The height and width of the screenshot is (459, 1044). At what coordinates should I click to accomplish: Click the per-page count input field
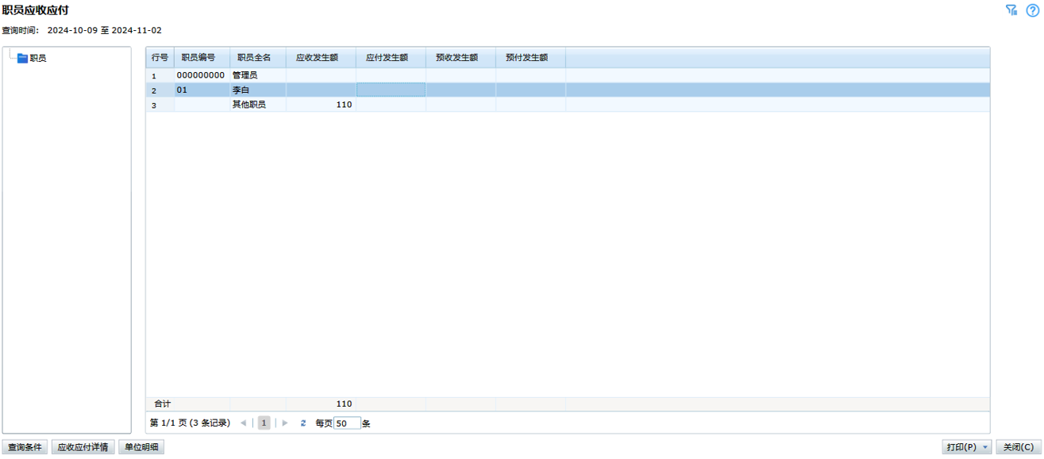point(347,423)
